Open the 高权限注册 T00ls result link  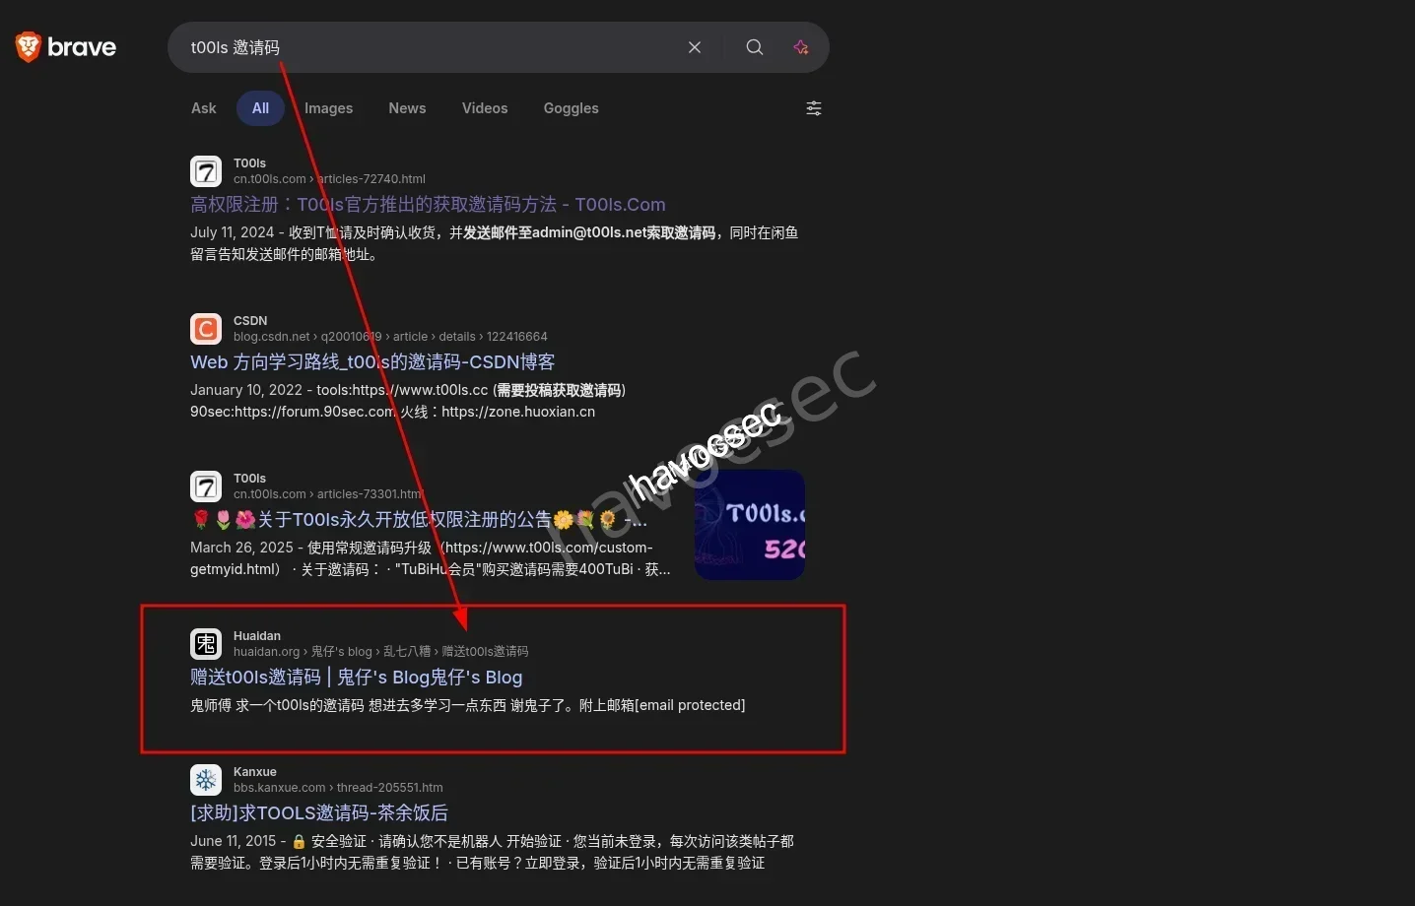coord(427,204)
